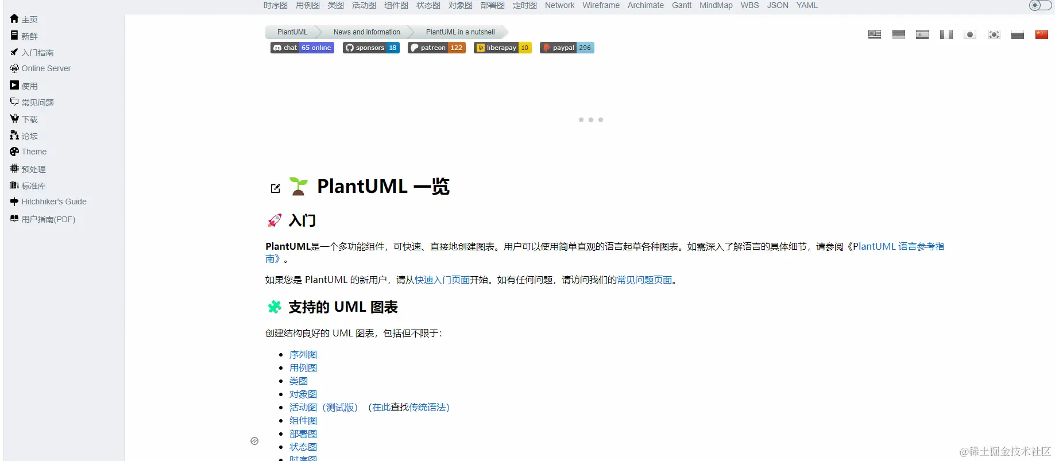Click the paypal 296 badge
This screenshot has height=461, width=1055.
(x=567, y=48)
